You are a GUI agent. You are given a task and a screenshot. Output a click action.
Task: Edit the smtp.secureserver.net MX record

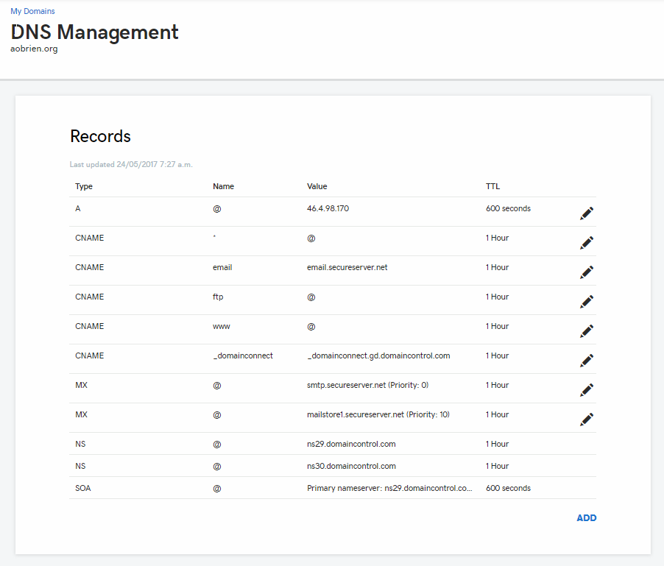click(x=587, y=390)
